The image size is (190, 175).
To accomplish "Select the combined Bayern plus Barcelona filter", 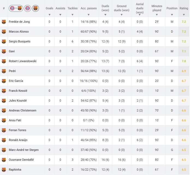I will [16, 8].
